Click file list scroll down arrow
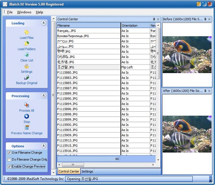 (x=158, y=160)
